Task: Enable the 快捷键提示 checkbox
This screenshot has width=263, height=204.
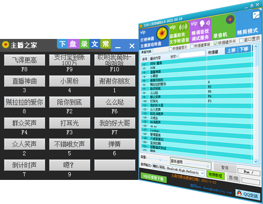Action: tap(170, 49)
